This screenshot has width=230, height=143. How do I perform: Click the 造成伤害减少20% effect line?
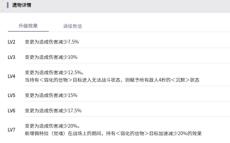click(x=53, y=126)
